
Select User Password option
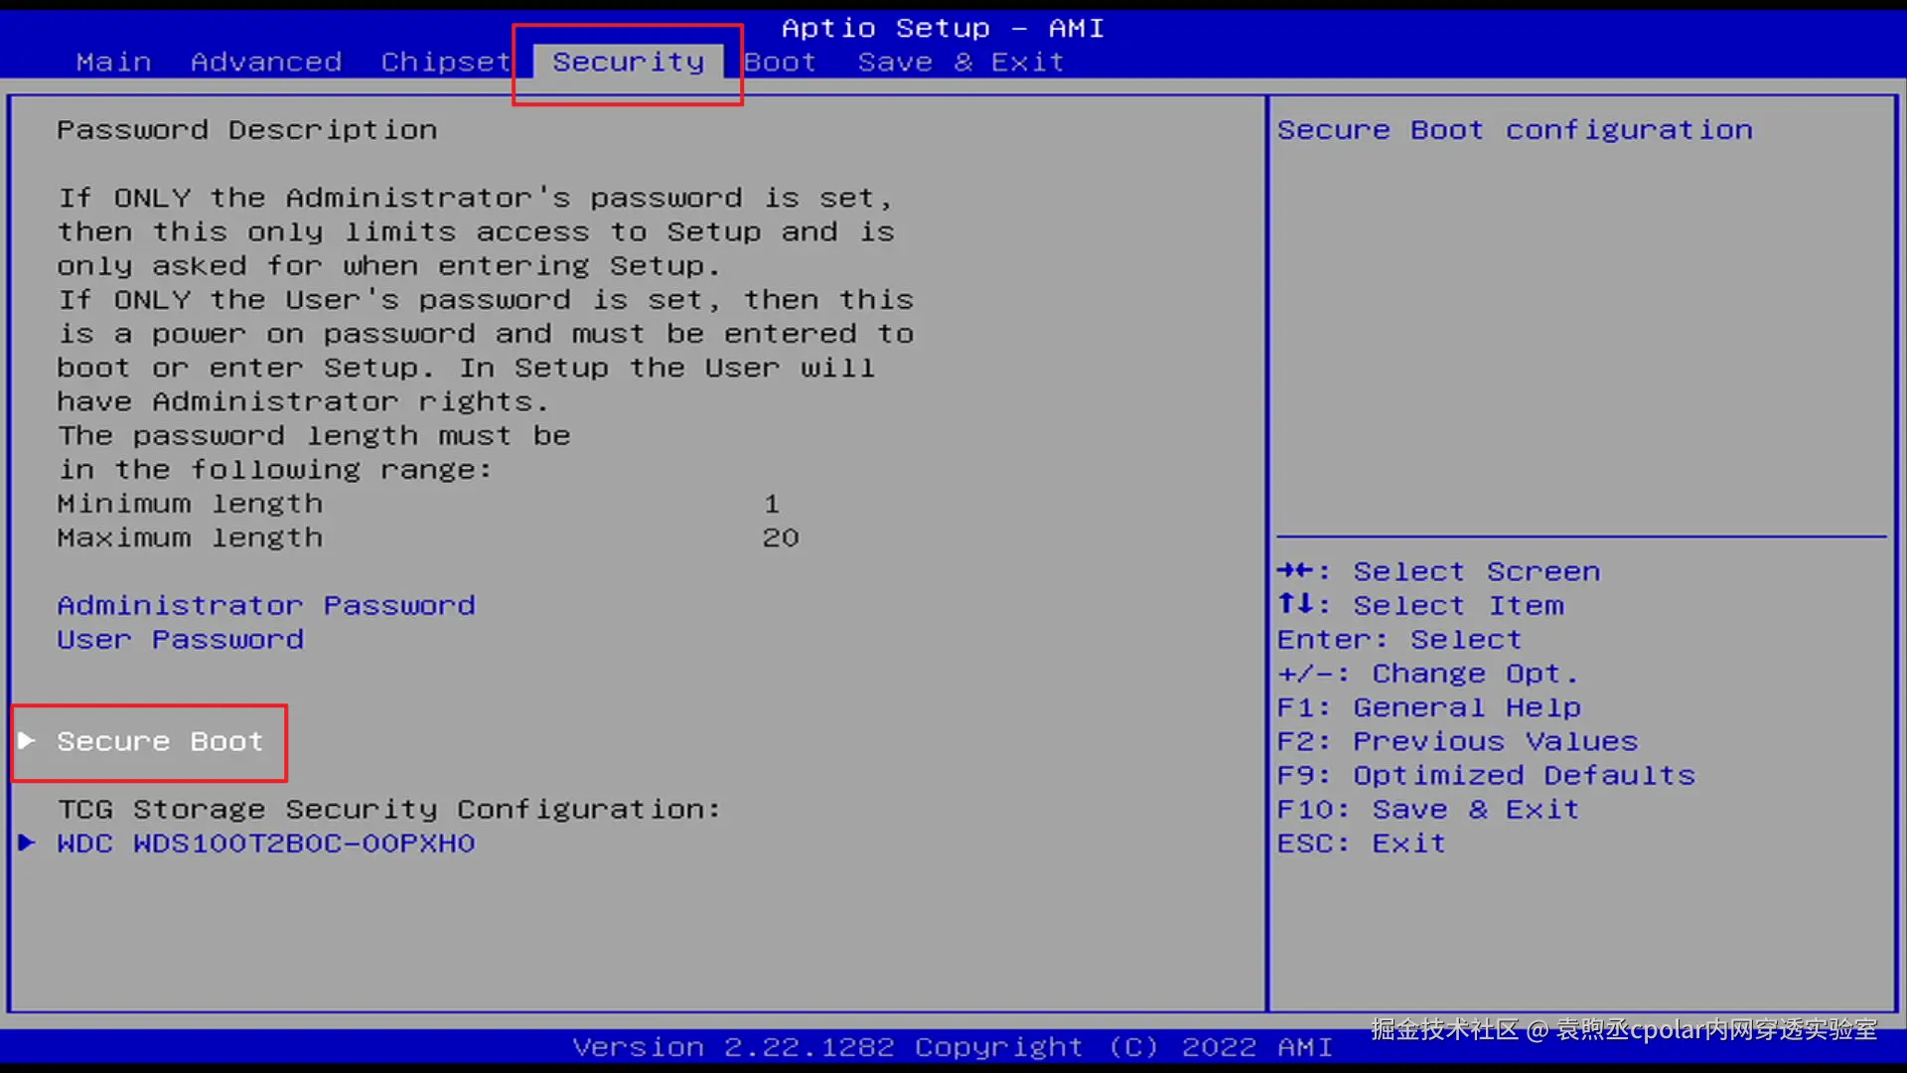tap(180, 639)
